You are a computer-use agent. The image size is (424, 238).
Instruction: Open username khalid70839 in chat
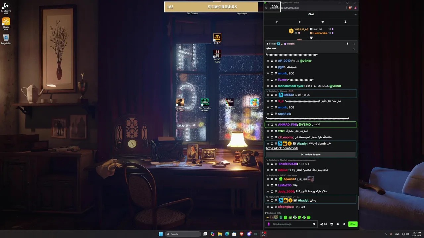click(288, 164)
